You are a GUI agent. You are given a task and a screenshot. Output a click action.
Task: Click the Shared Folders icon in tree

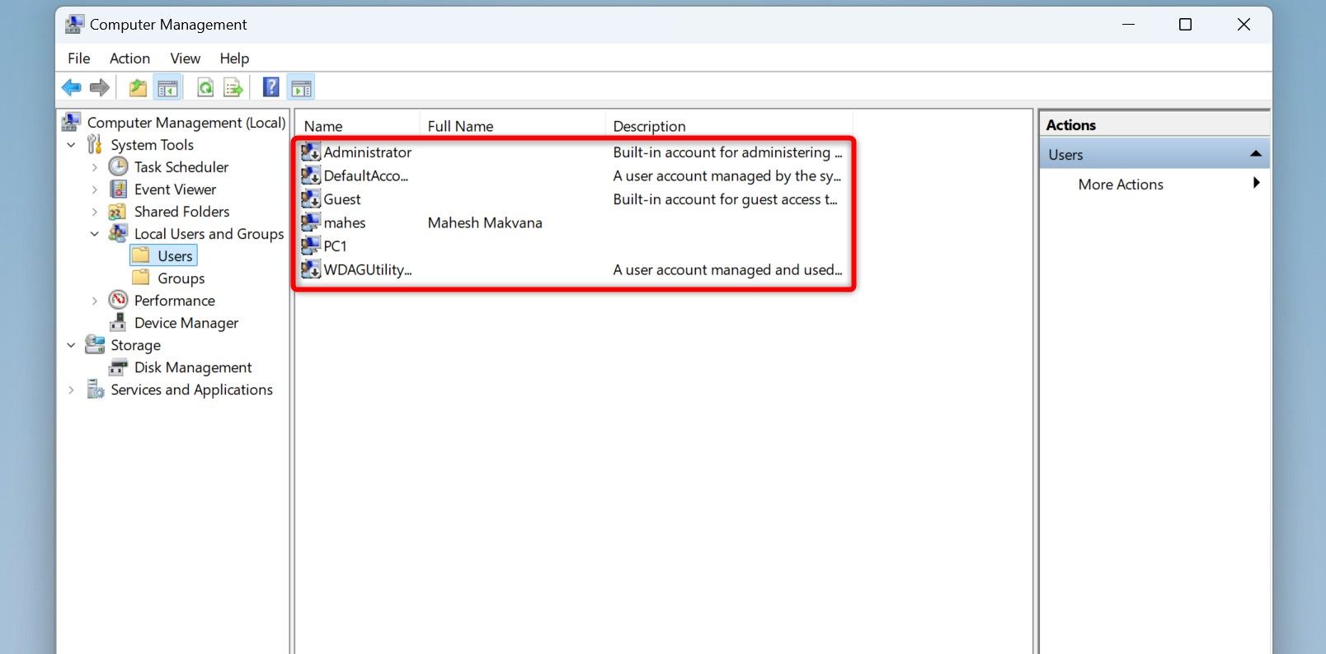coord(118,211)
